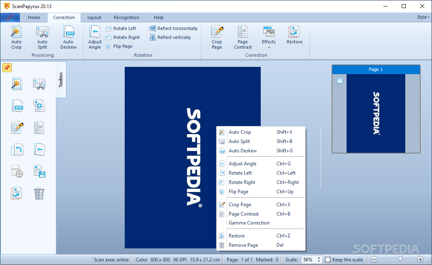432x265 pixels.
Task: Click Auto Split in the ribbon
Action: tap(42, 38)
